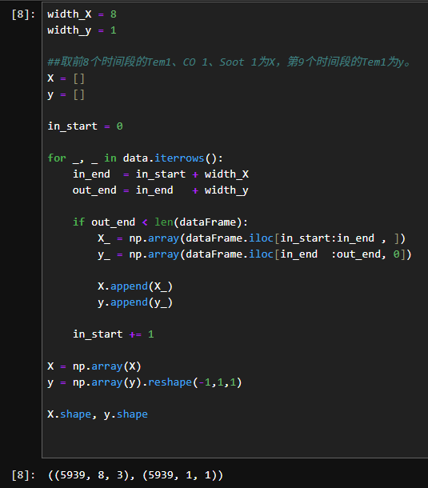
Task: Click the 'X_ = np.array(dataFrame.iloc' line
Action: (x=251, y=238)
